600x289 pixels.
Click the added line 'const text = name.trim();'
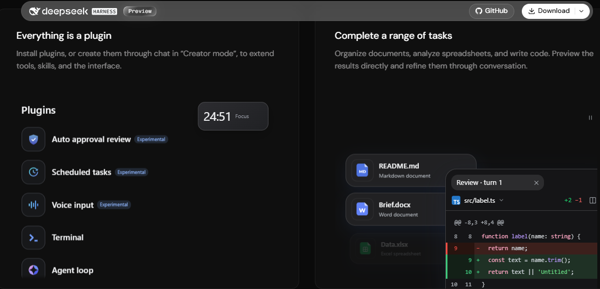click(x=521, y=260)
